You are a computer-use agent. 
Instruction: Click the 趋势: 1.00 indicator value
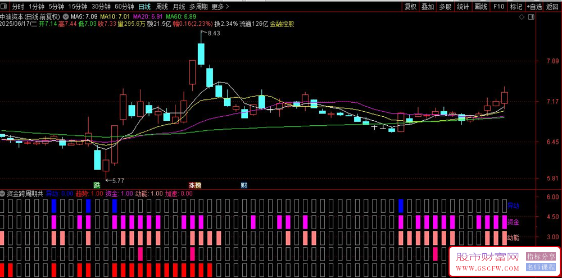89,193
